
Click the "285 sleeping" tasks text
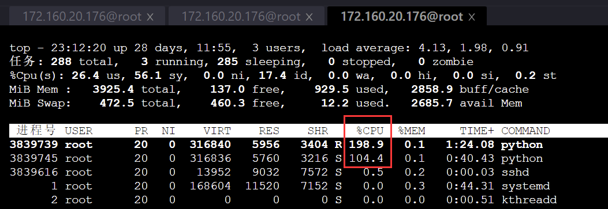[x=259, y=62]
